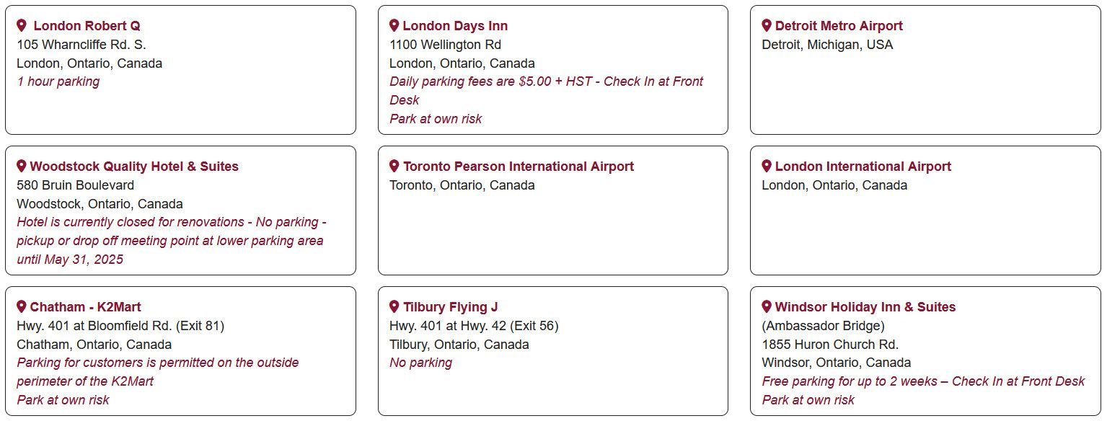Select the Detroit Metro Airport heading
Image resolution: width=1107 pixels, height=421 pixels.
839,26
